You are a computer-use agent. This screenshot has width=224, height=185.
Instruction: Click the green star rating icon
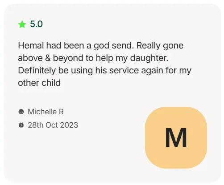22,24
